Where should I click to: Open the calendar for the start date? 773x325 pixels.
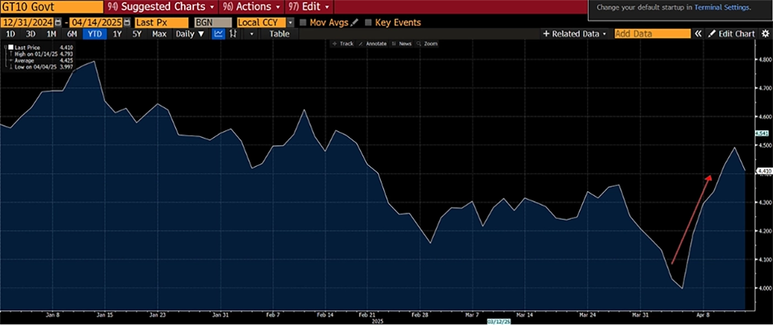pos(57,23)
